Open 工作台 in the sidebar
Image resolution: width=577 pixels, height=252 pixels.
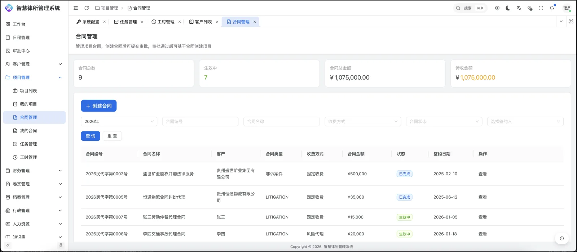(34, 24)
